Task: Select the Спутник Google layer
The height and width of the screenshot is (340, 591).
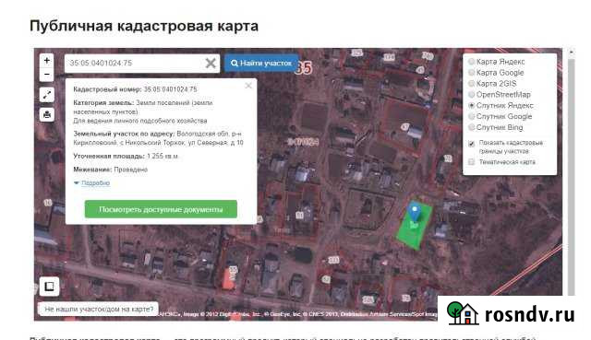Action: (x=500, y=116)
